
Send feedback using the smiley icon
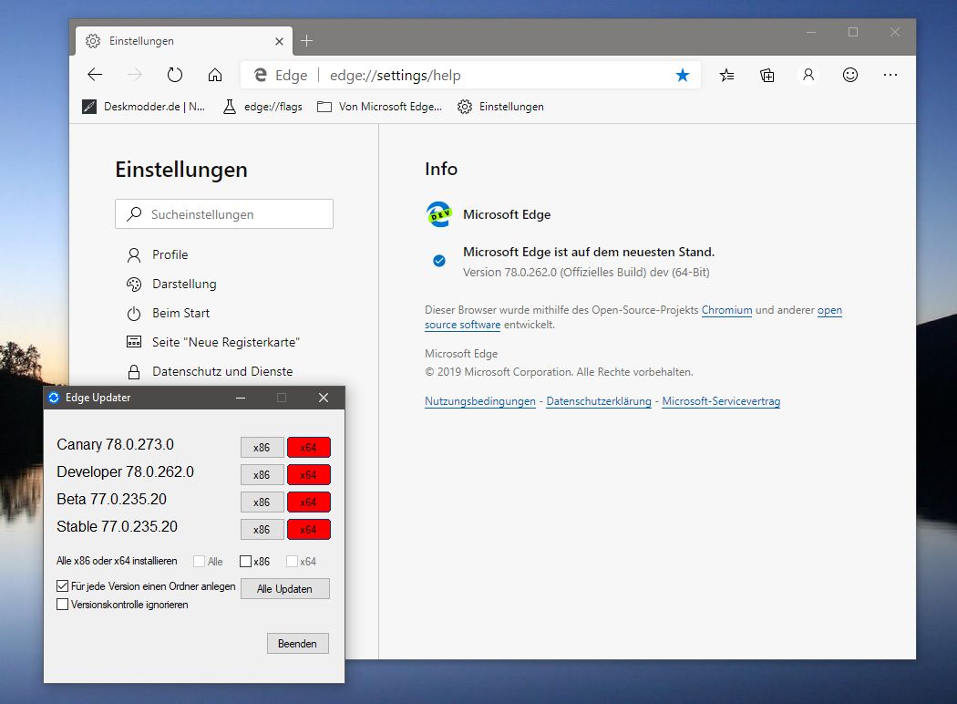(x=850, y=75)
